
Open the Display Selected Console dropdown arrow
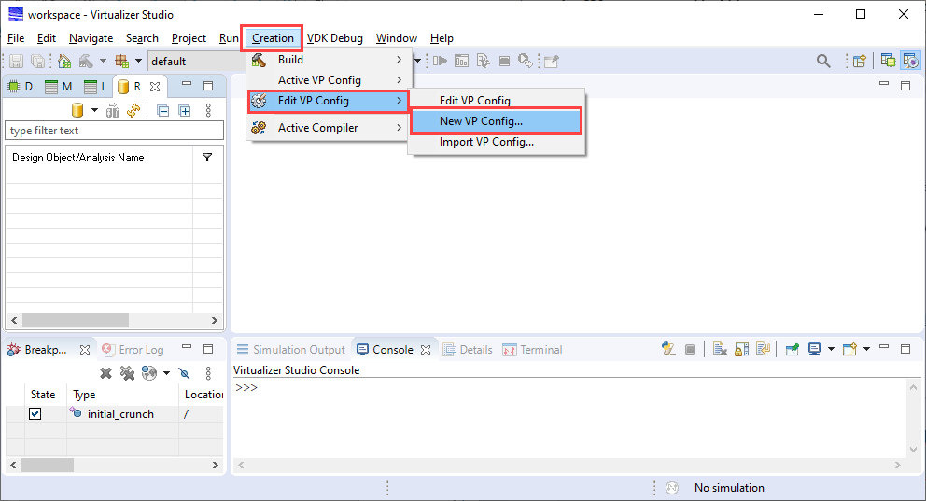coord(831,349)
